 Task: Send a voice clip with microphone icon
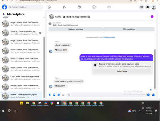coord(50,95)
